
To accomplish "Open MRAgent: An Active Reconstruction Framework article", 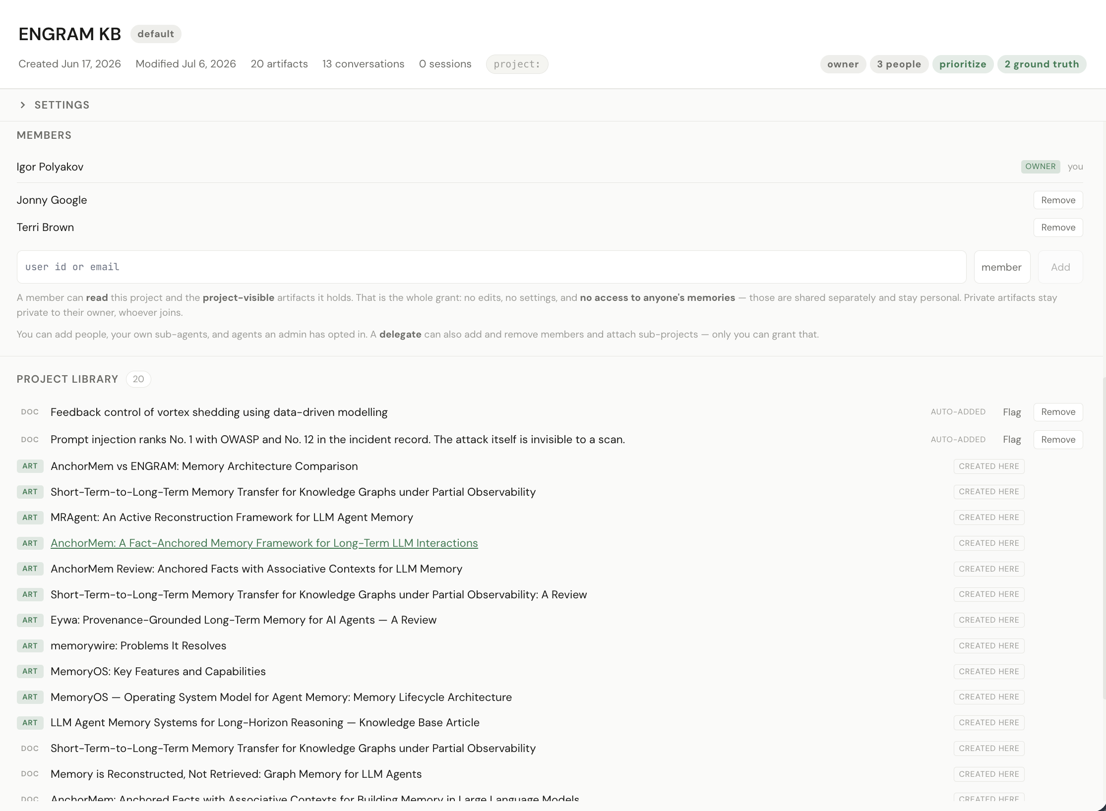I will (232, 517).
